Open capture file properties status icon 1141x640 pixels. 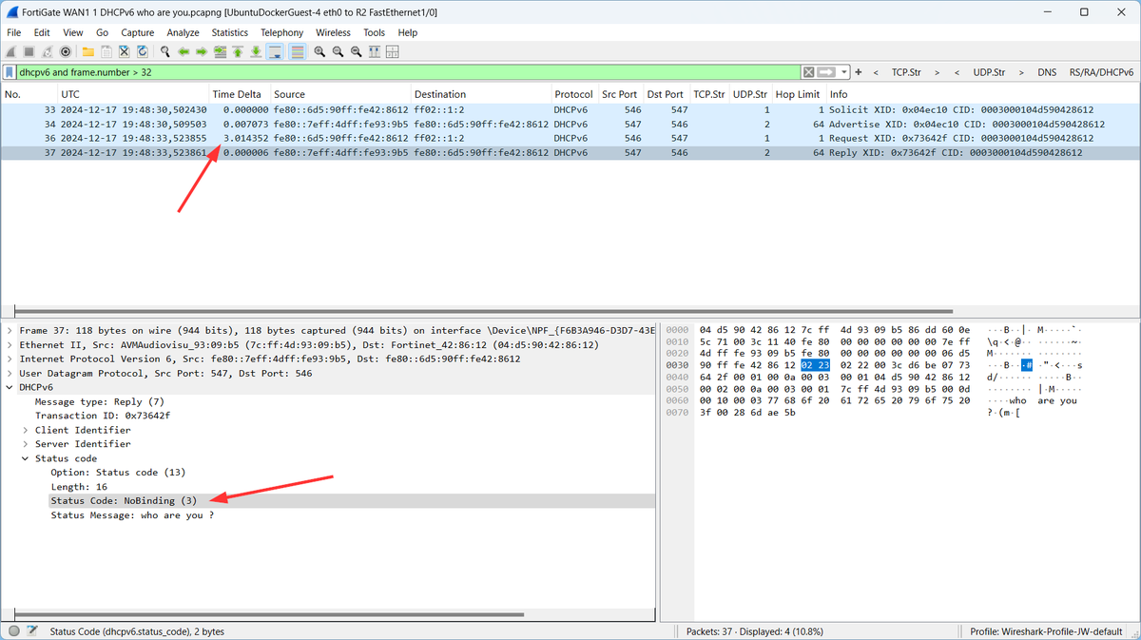(x=31, y=630)
